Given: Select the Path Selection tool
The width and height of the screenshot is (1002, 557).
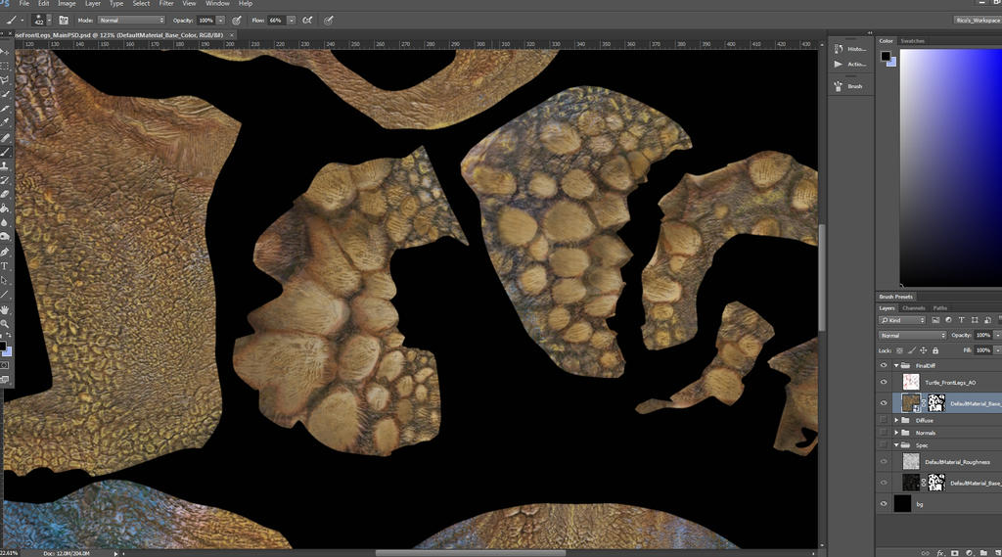Looking at the screenshot, I should pyautogui.click(x=5, y=280).
